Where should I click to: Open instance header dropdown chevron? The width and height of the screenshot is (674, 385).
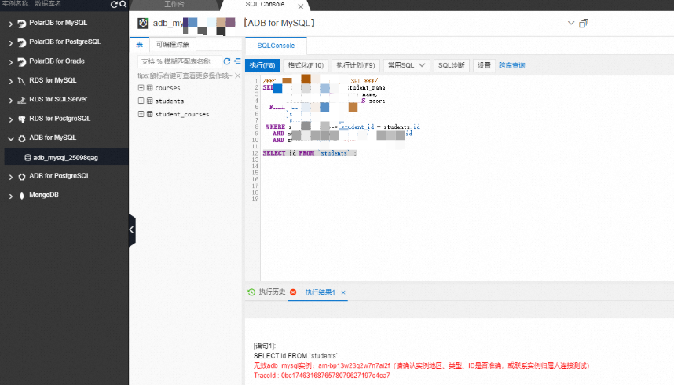point(571,23)
